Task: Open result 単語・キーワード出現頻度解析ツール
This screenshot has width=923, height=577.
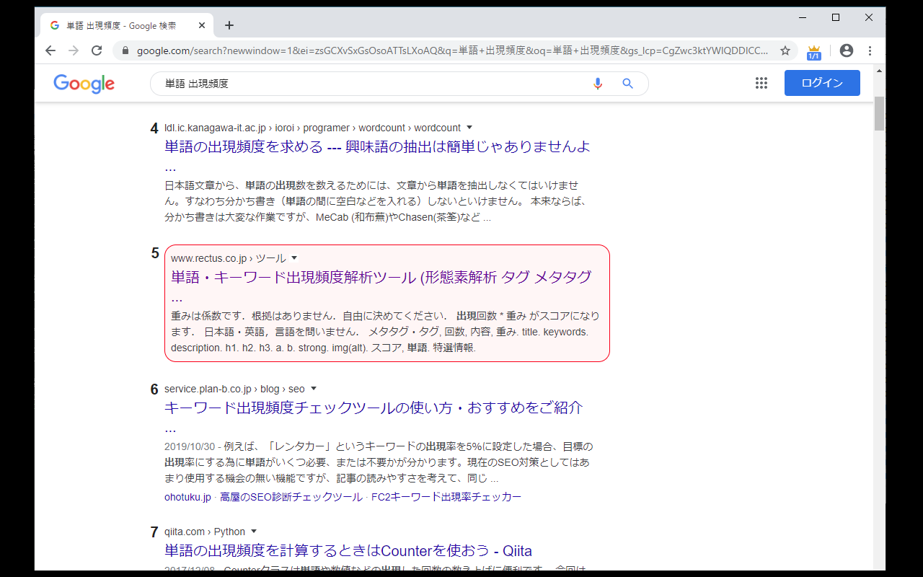Action: pyautogui.click(x=381, y=277)
